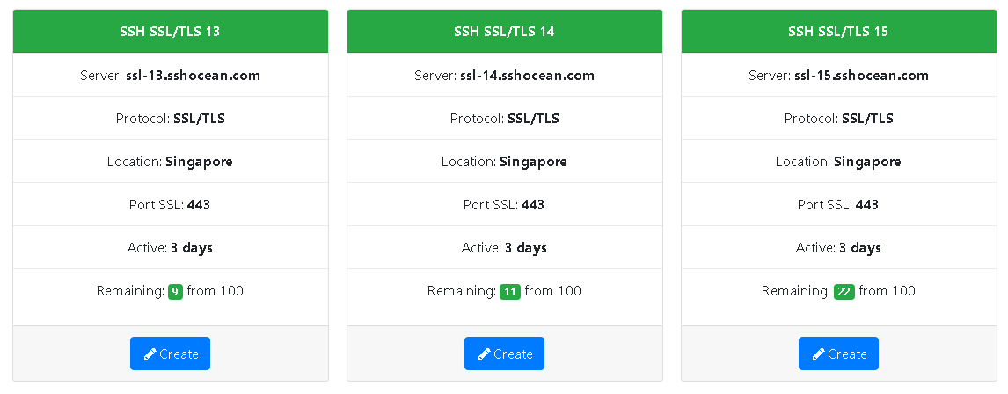
Task: Click server name ssl-15.sshocean.com
Action: [861, 76]
